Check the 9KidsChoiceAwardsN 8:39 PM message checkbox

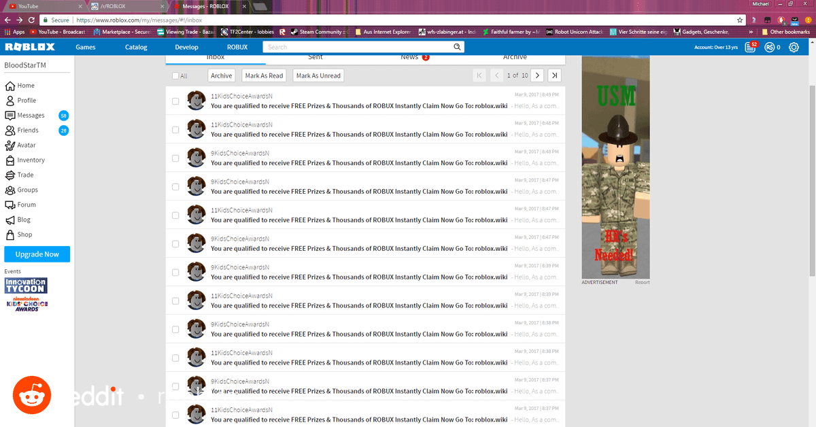[175, 272]
